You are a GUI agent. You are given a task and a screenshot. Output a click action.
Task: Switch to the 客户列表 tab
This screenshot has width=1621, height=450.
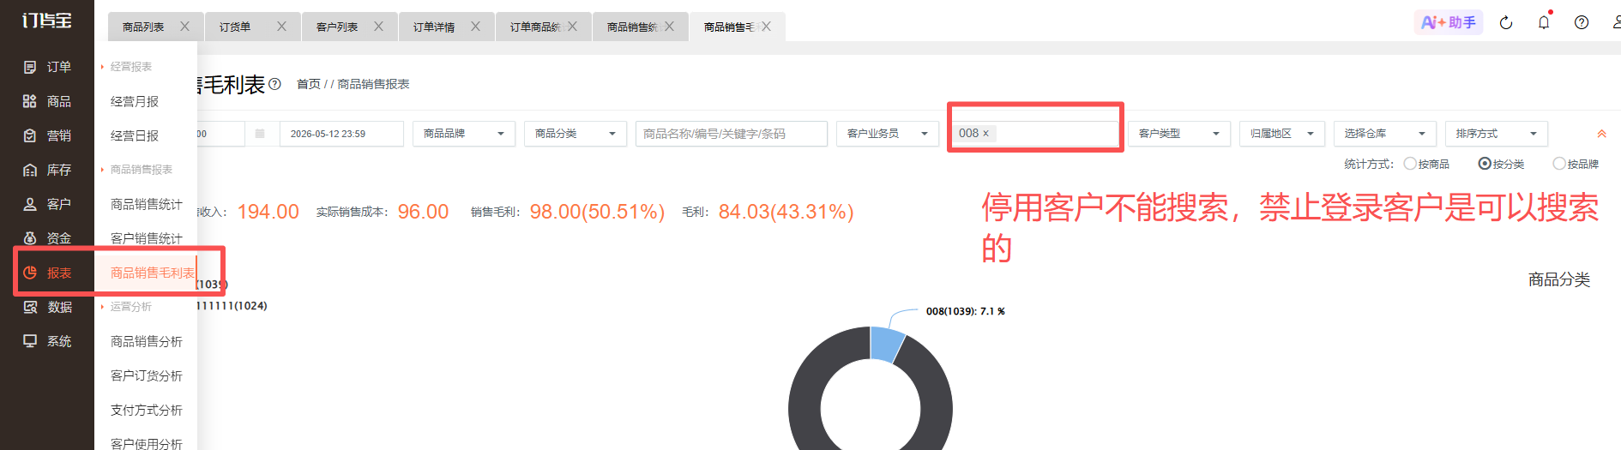(x=337, y=27)
